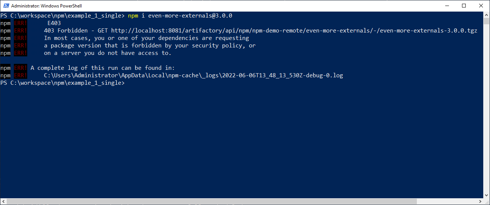Click the "forbidden by your security policy" line
This screenshot has width=490, height=205.
(149, 46)
